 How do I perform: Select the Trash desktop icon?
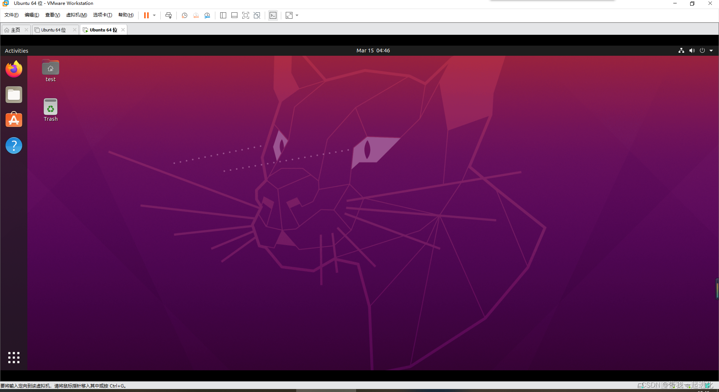point(51,110)
